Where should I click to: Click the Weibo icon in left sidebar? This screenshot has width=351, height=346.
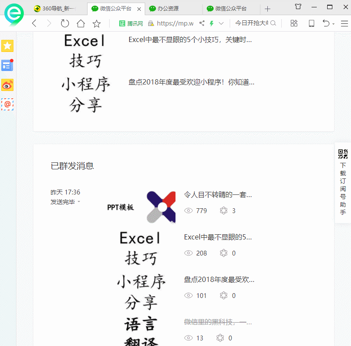7,85
